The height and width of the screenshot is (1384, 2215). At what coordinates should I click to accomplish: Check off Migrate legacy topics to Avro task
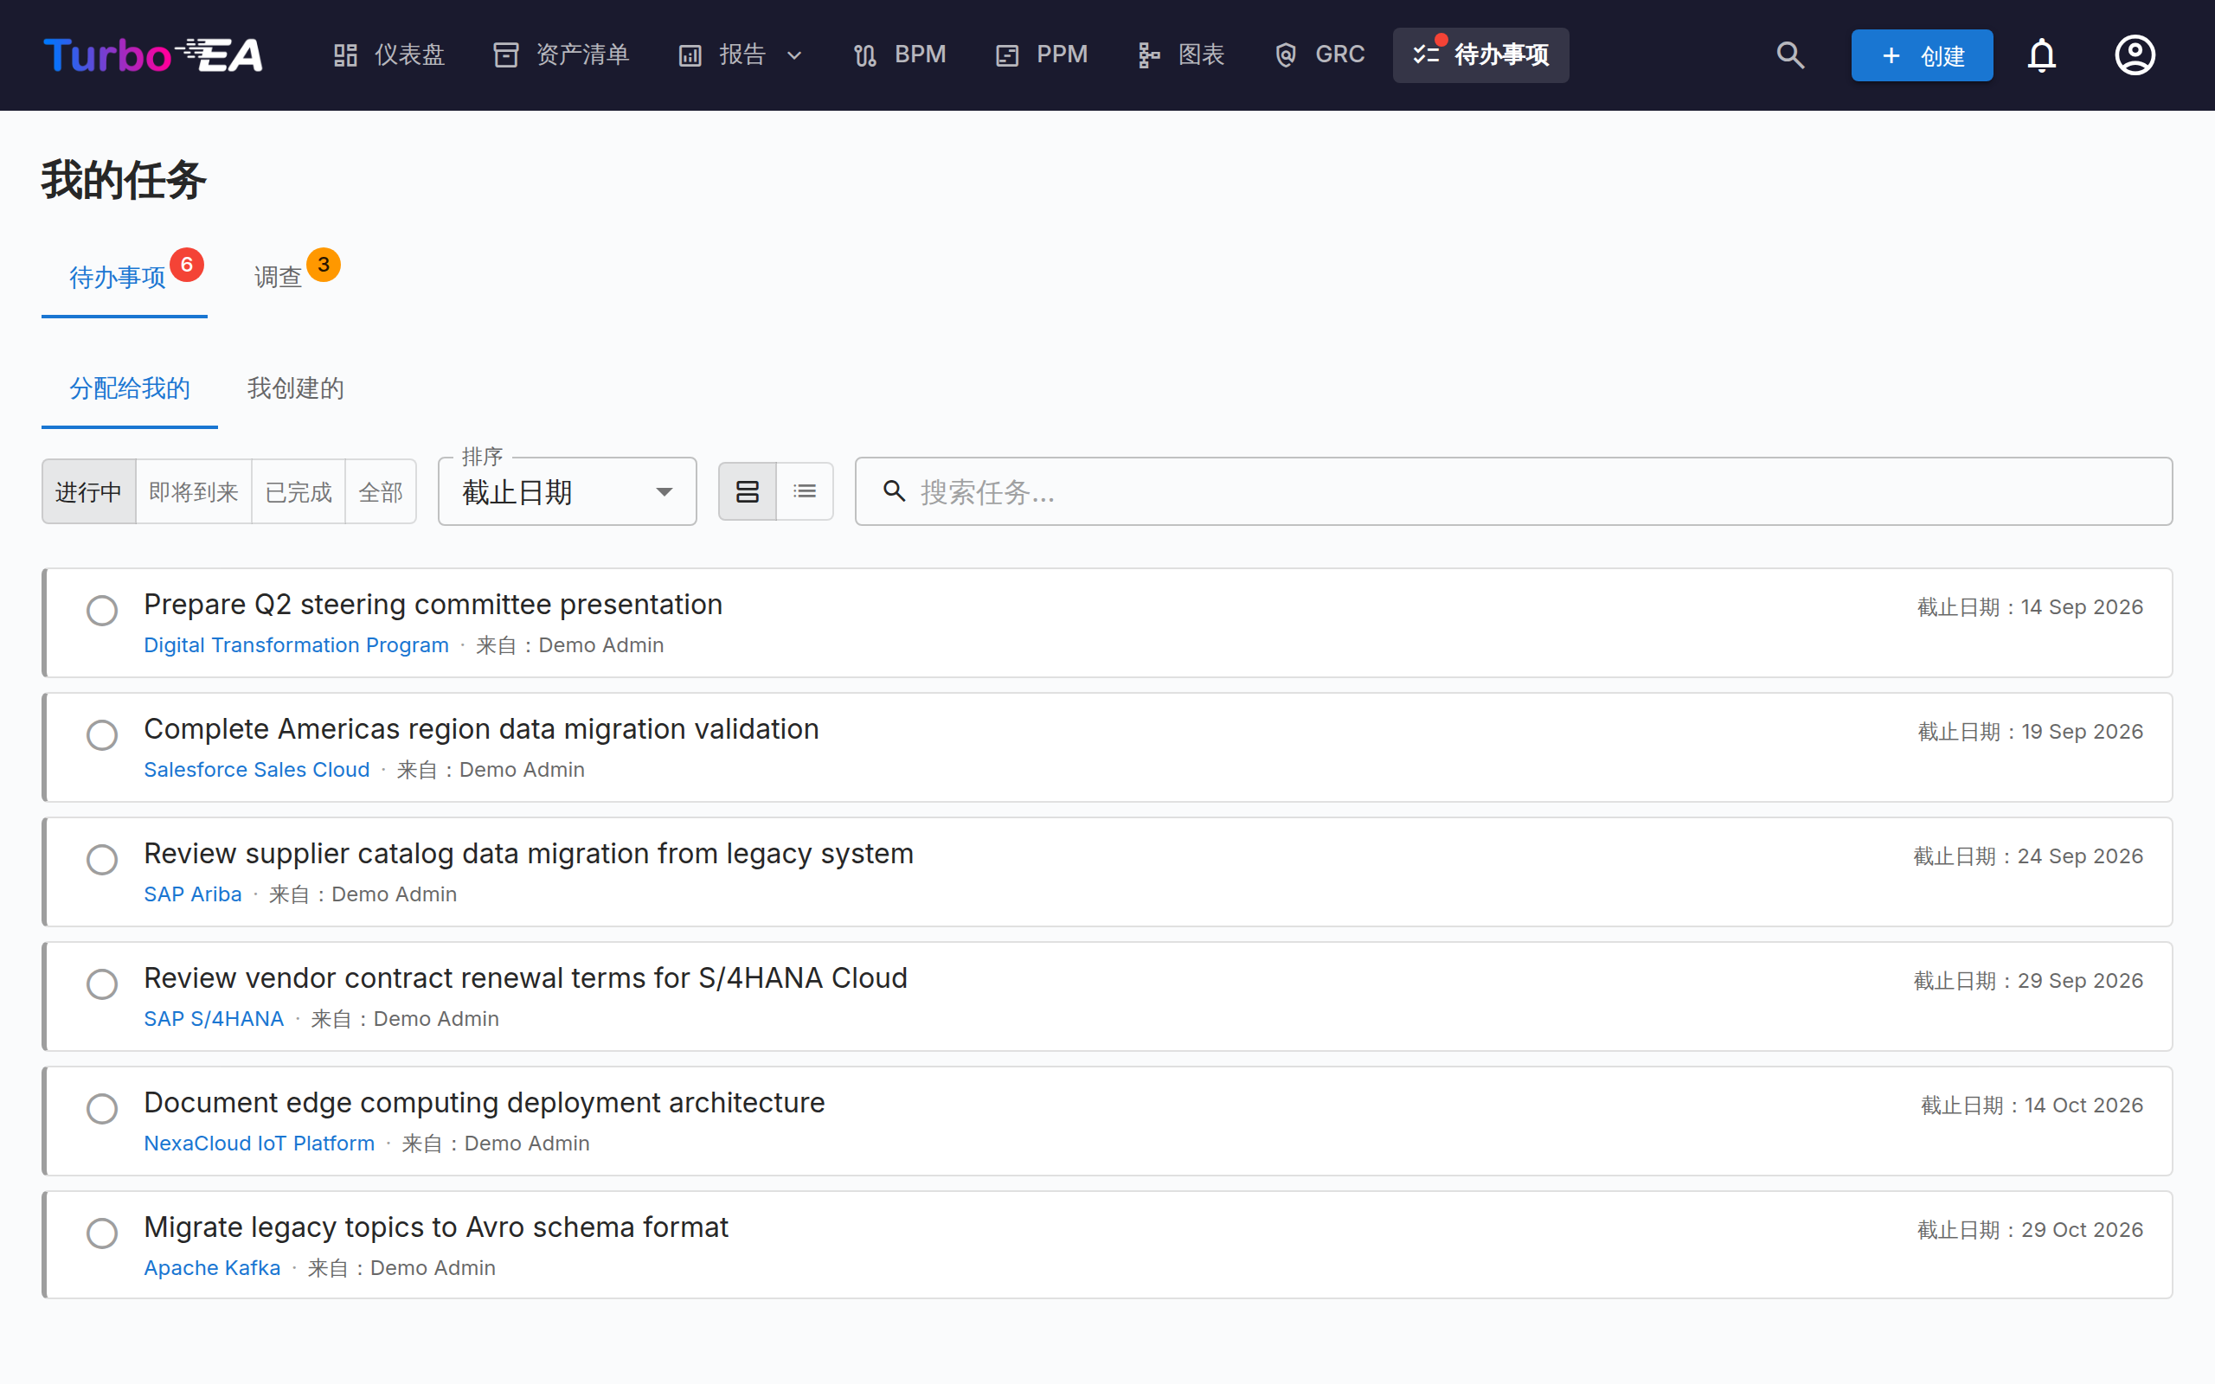pos(101,1233)
